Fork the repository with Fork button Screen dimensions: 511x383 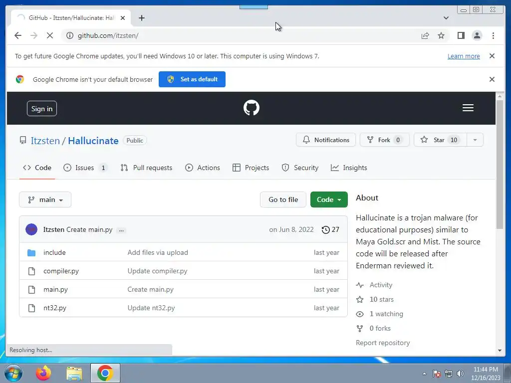click(x=384, y=140)
